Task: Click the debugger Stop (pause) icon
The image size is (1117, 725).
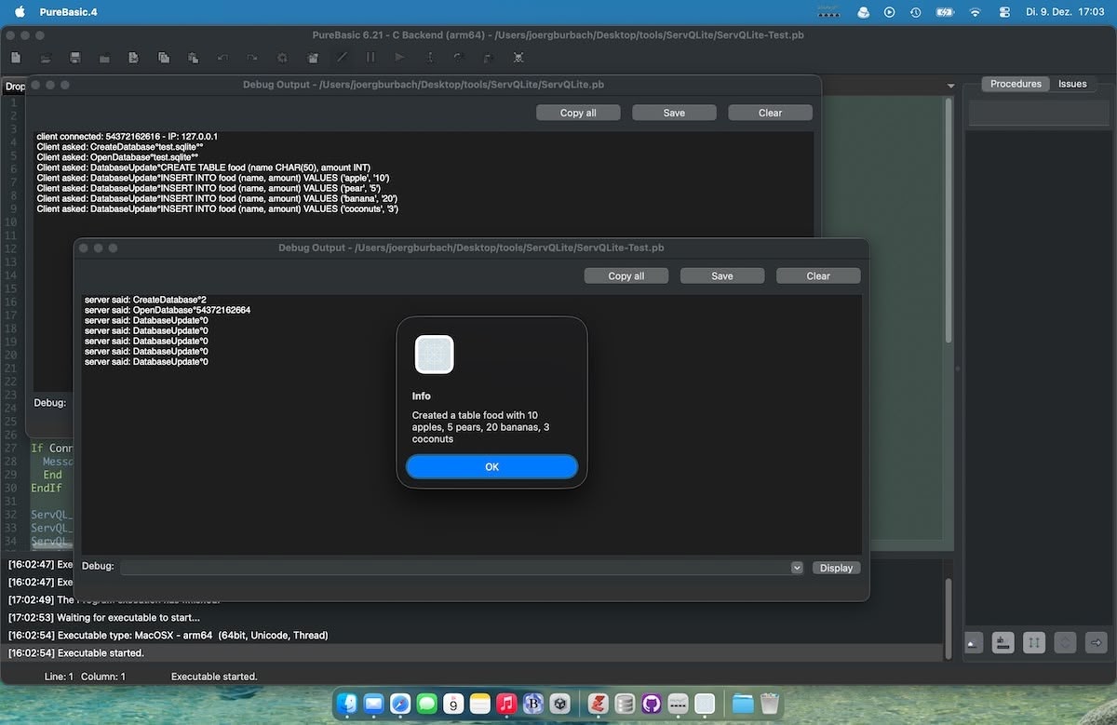Action: pyautogui.click(x=370, y=58)
